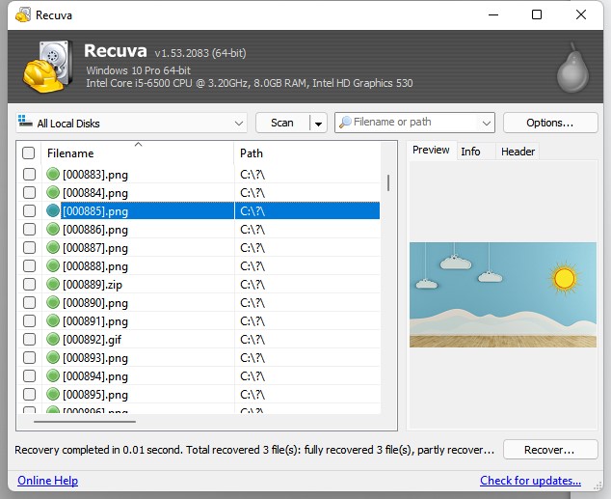Click the Recovery completed status message

254,450
